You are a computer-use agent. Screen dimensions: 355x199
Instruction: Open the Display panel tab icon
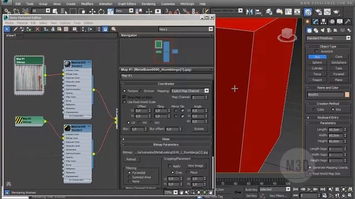coord(339,22)
